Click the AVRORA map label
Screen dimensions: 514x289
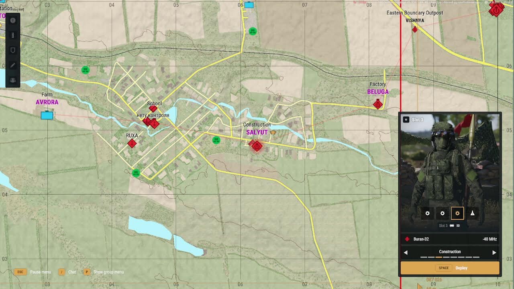click(x=47, y=102)
